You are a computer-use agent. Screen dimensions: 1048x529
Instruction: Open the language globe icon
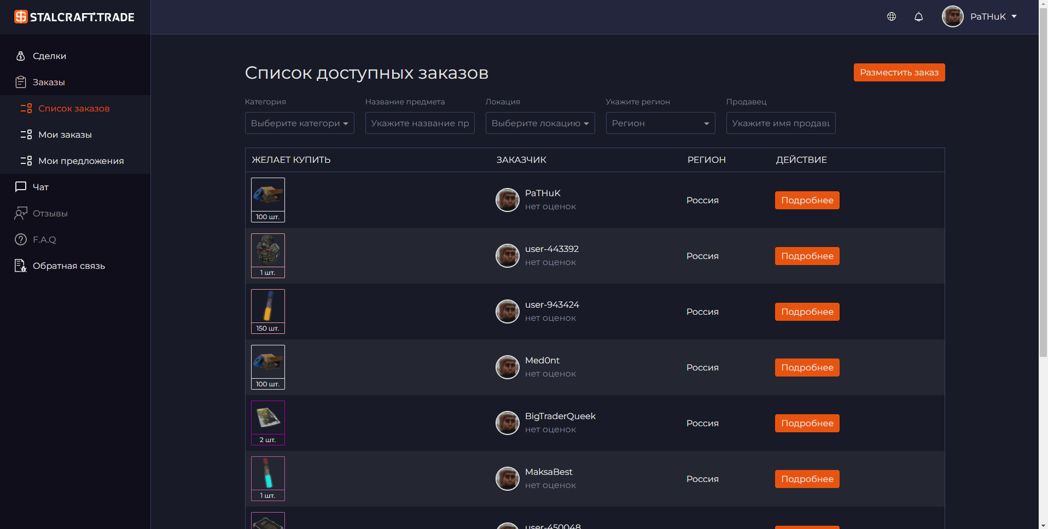[892, 16]
